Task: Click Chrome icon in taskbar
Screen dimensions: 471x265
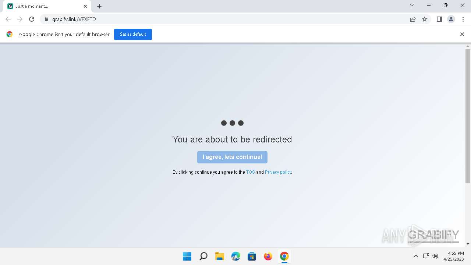Action: point(284,256)
